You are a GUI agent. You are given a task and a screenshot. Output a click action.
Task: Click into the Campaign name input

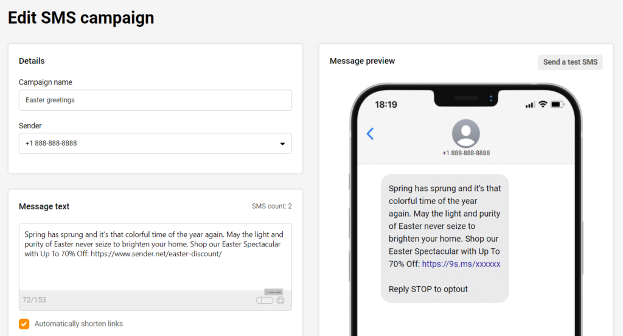(155, 100)
